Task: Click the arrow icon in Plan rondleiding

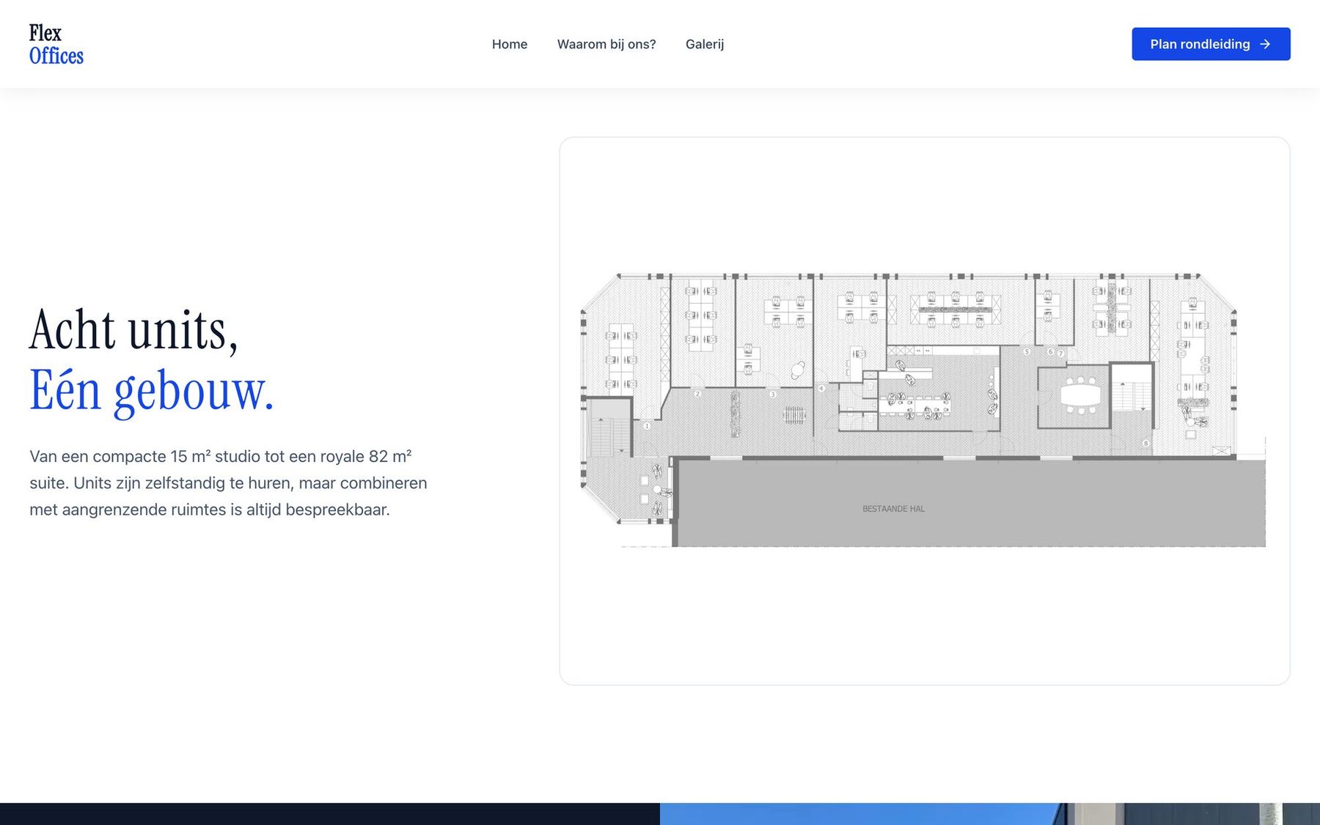Action: pos(1265,44)
